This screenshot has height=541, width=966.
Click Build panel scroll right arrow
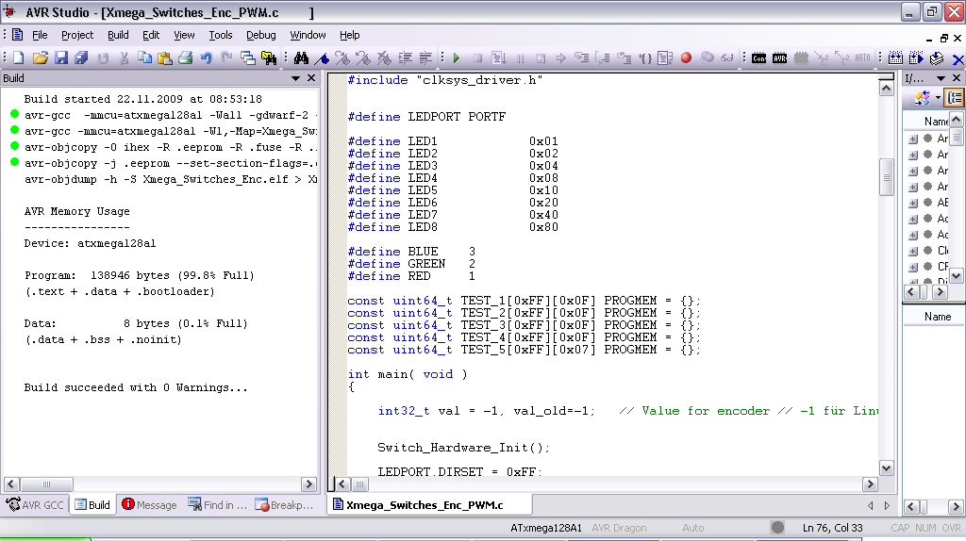(x=308, y=484)
